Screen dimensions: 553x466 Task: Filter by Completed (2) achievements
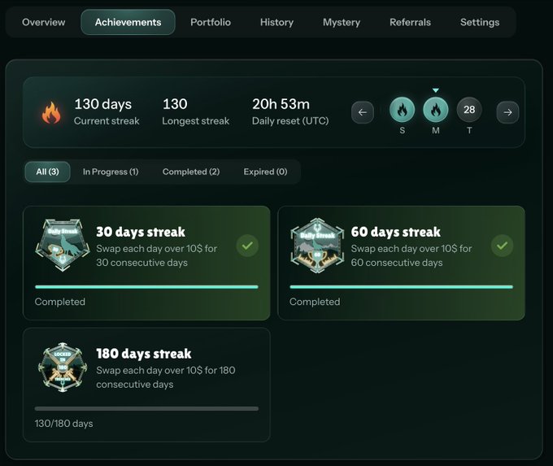[x=191, y=172]
